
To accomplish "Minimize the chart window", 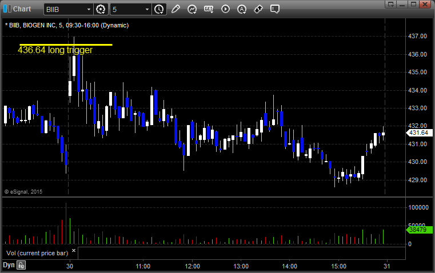I will 402,4.
